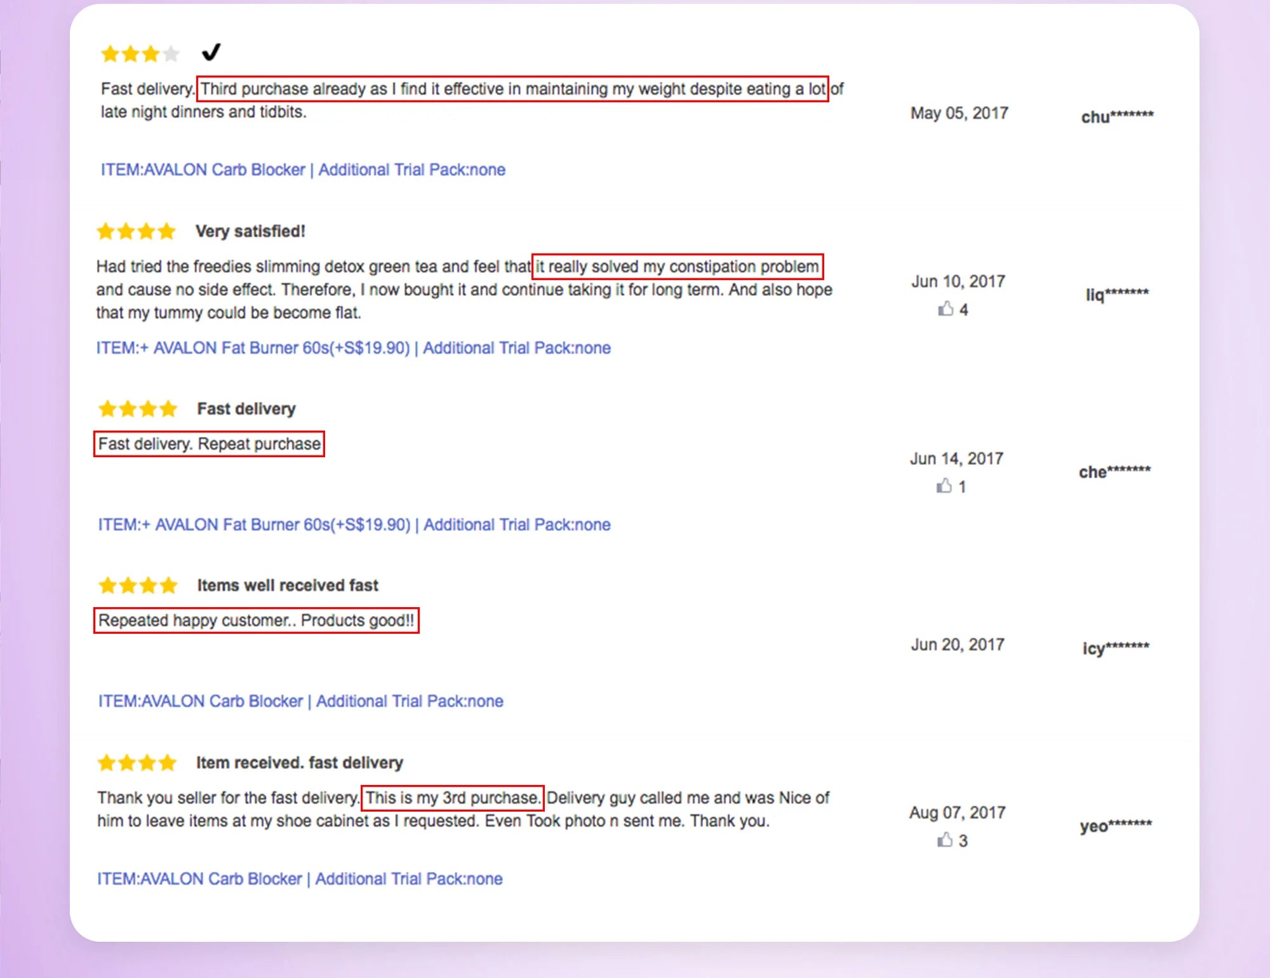Click reviewer name yeo*******
This screenshot has height=978, width=1270.
1116,826
